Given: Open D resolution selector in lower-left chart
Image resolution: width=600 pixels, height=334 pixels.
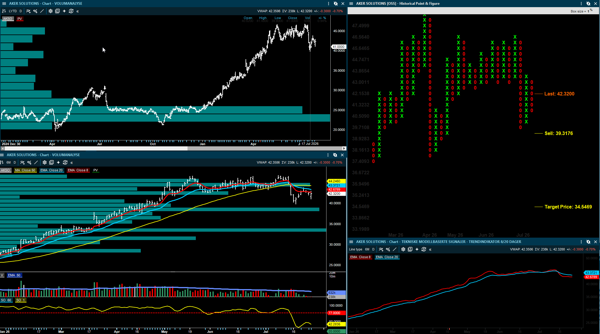Looking at the screenshot, I should pyautogui.click(x=15, y=162).
